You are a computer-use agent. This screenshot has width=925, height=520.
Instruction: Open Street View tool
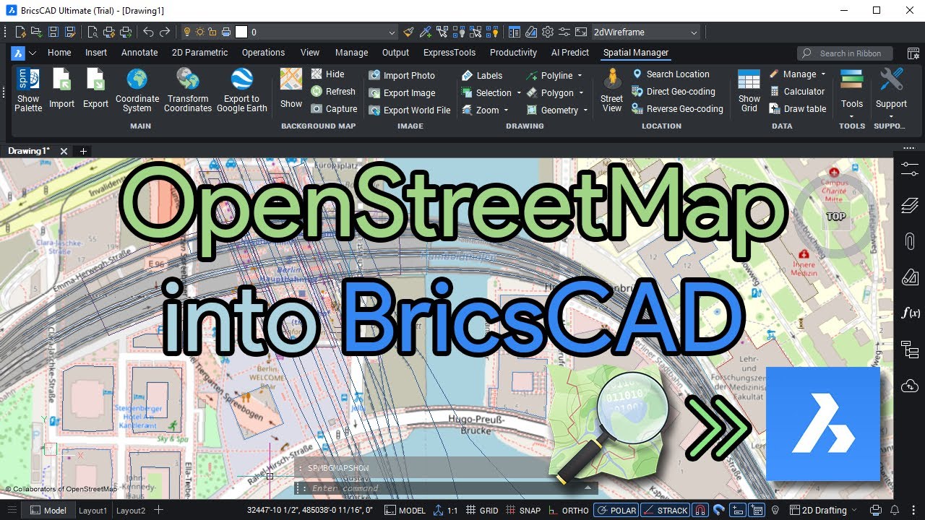(x=611, y=90)
